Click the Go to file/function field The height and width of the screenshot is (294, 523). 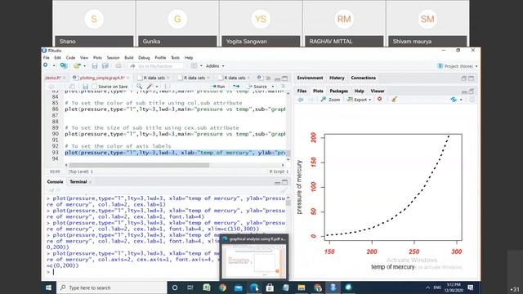pos(156,66)
